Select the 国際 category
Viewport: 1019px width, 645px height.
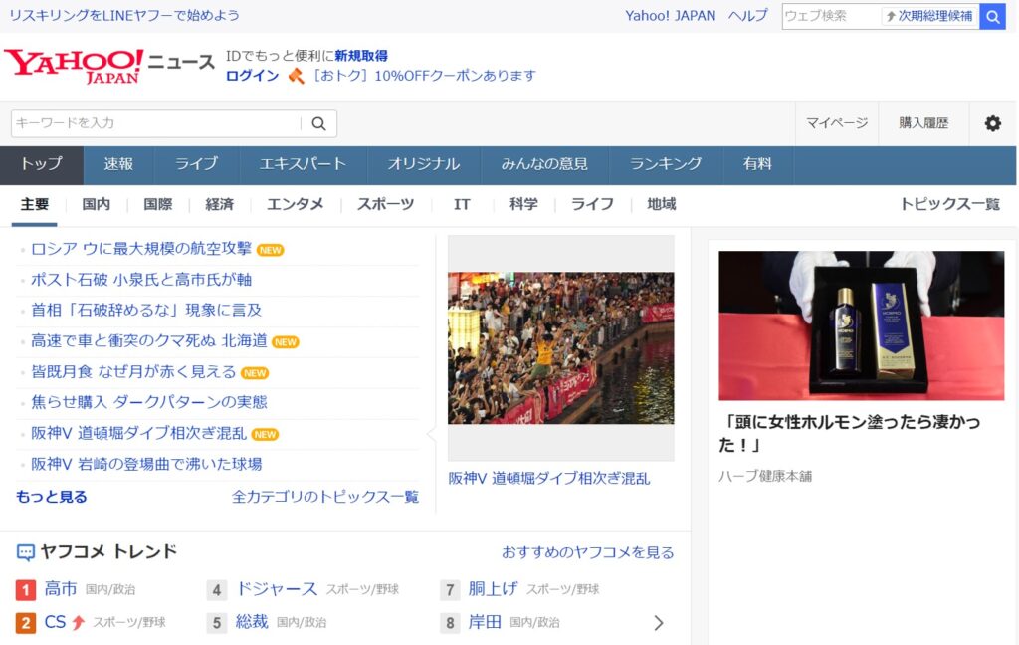click(158, 204)
